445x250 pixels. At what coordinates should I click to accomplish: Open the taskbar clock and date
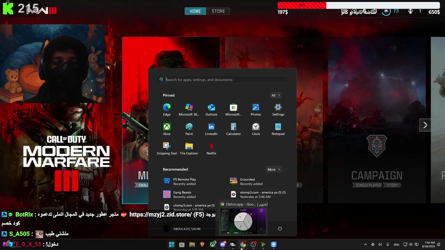point(429,244)
